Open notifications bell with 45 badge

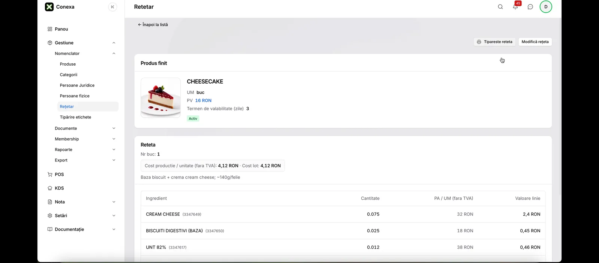coord(516,6)
